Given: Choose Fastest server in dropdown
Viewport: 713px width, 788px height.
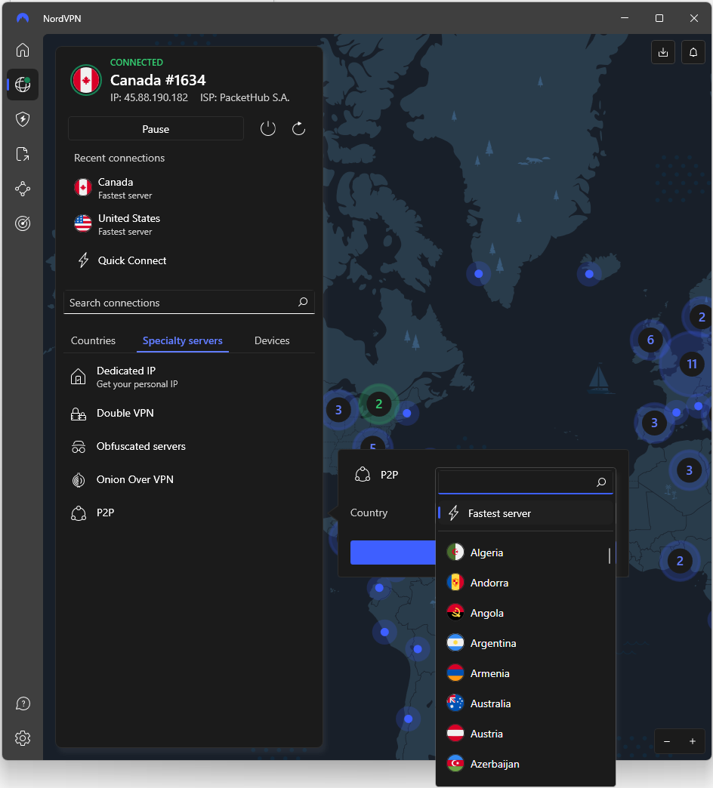Looking at the screenshot, I should point(526,513).
